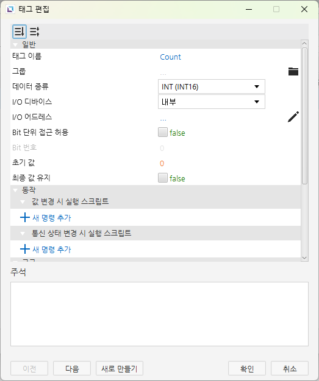
Task: Click the app logo in the title bar
Action: [x=10, y=9]
